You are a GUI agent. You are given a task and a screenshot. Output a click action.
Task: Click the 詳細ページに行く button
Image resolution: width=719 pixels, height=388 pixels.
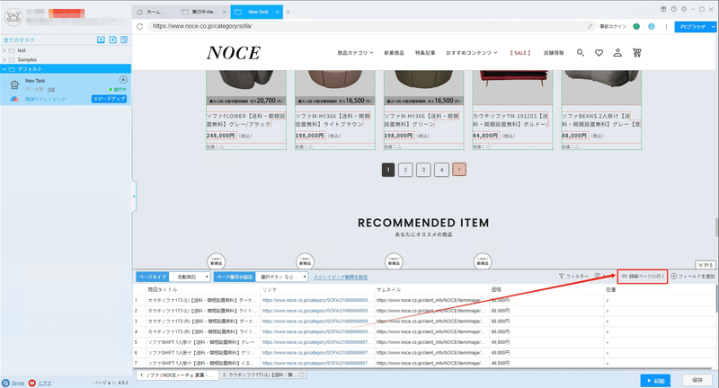point(643,277)
